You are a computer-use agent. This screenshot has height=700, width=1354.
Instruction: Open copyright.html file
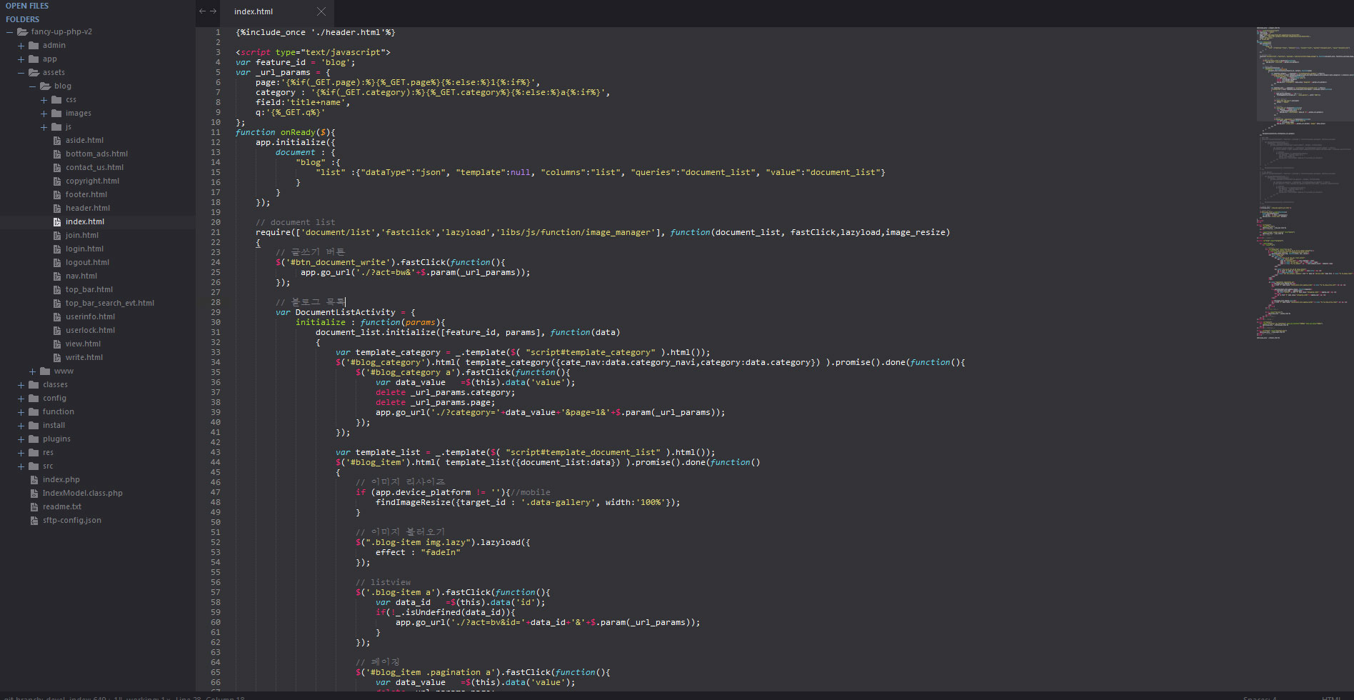(x=92, y=181)
